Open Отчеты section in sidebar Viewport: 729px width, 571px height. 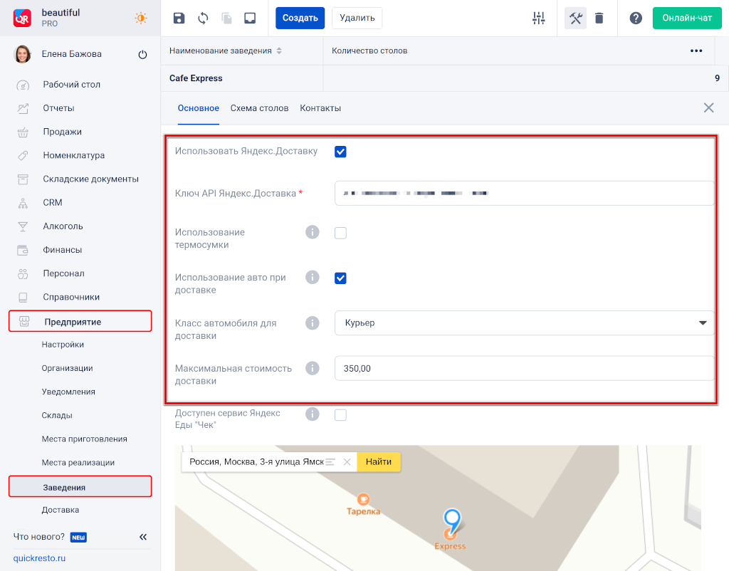[58, 108]
